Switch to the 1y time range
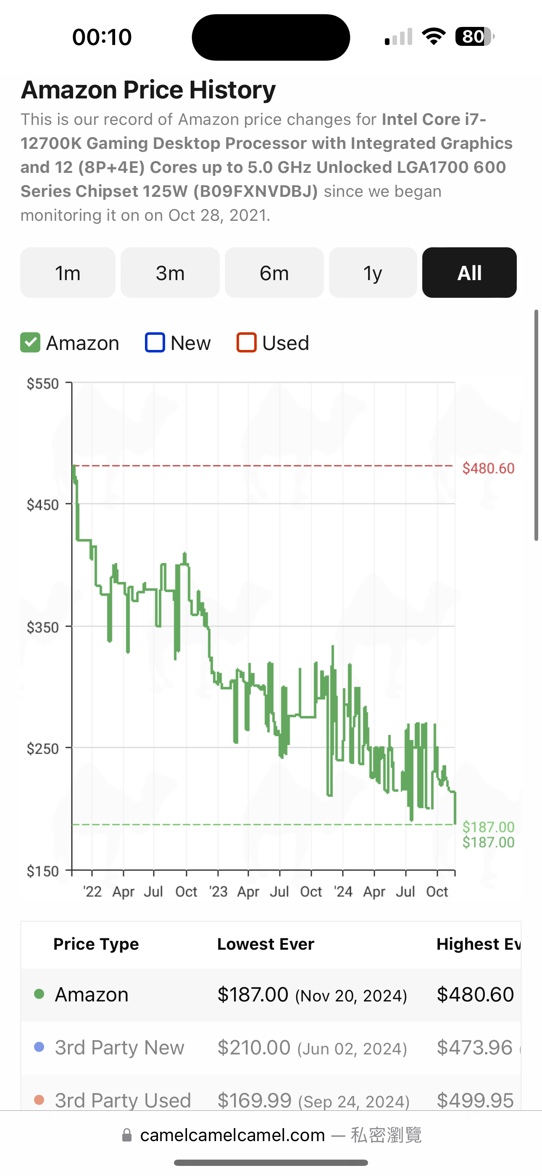This screenshot has height=1176, width=542. tap(373, 273)
